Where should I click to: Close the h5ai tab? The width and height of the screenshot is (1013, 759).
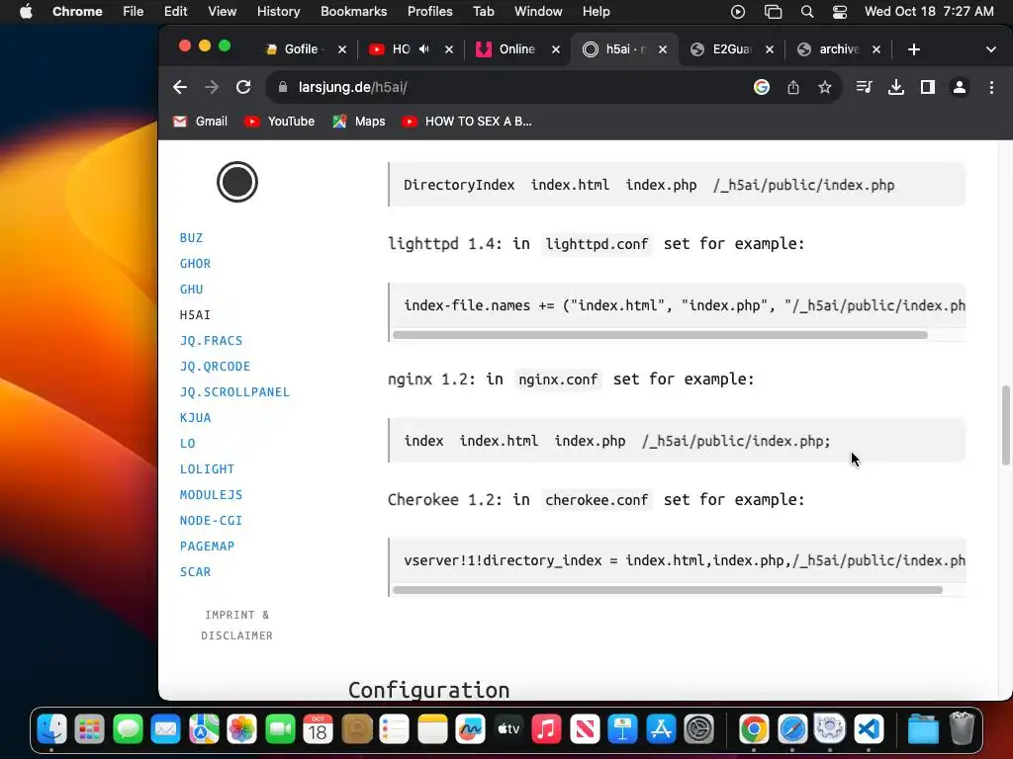[x=662, y=49]
